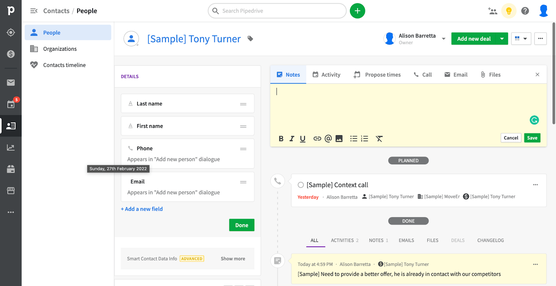Image resolution: width=556 pixels, height=286 pixels.
Task: Switch to the Notes tab
Action: 288,74
